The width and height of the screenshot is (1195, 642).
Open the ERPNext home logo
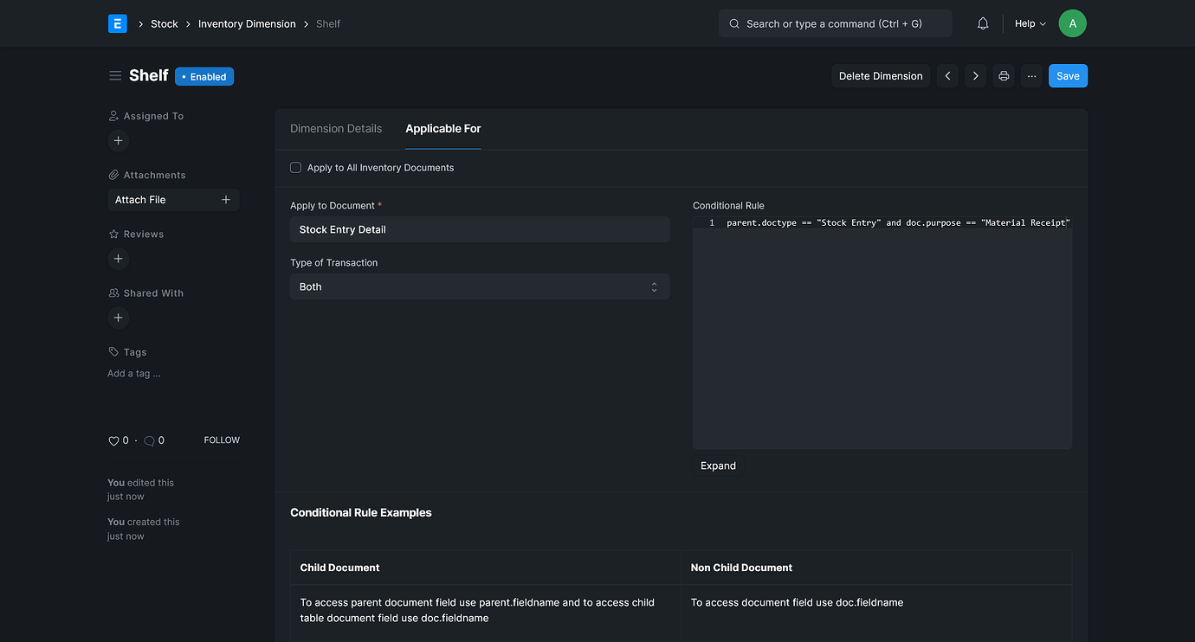coord(117,23)
